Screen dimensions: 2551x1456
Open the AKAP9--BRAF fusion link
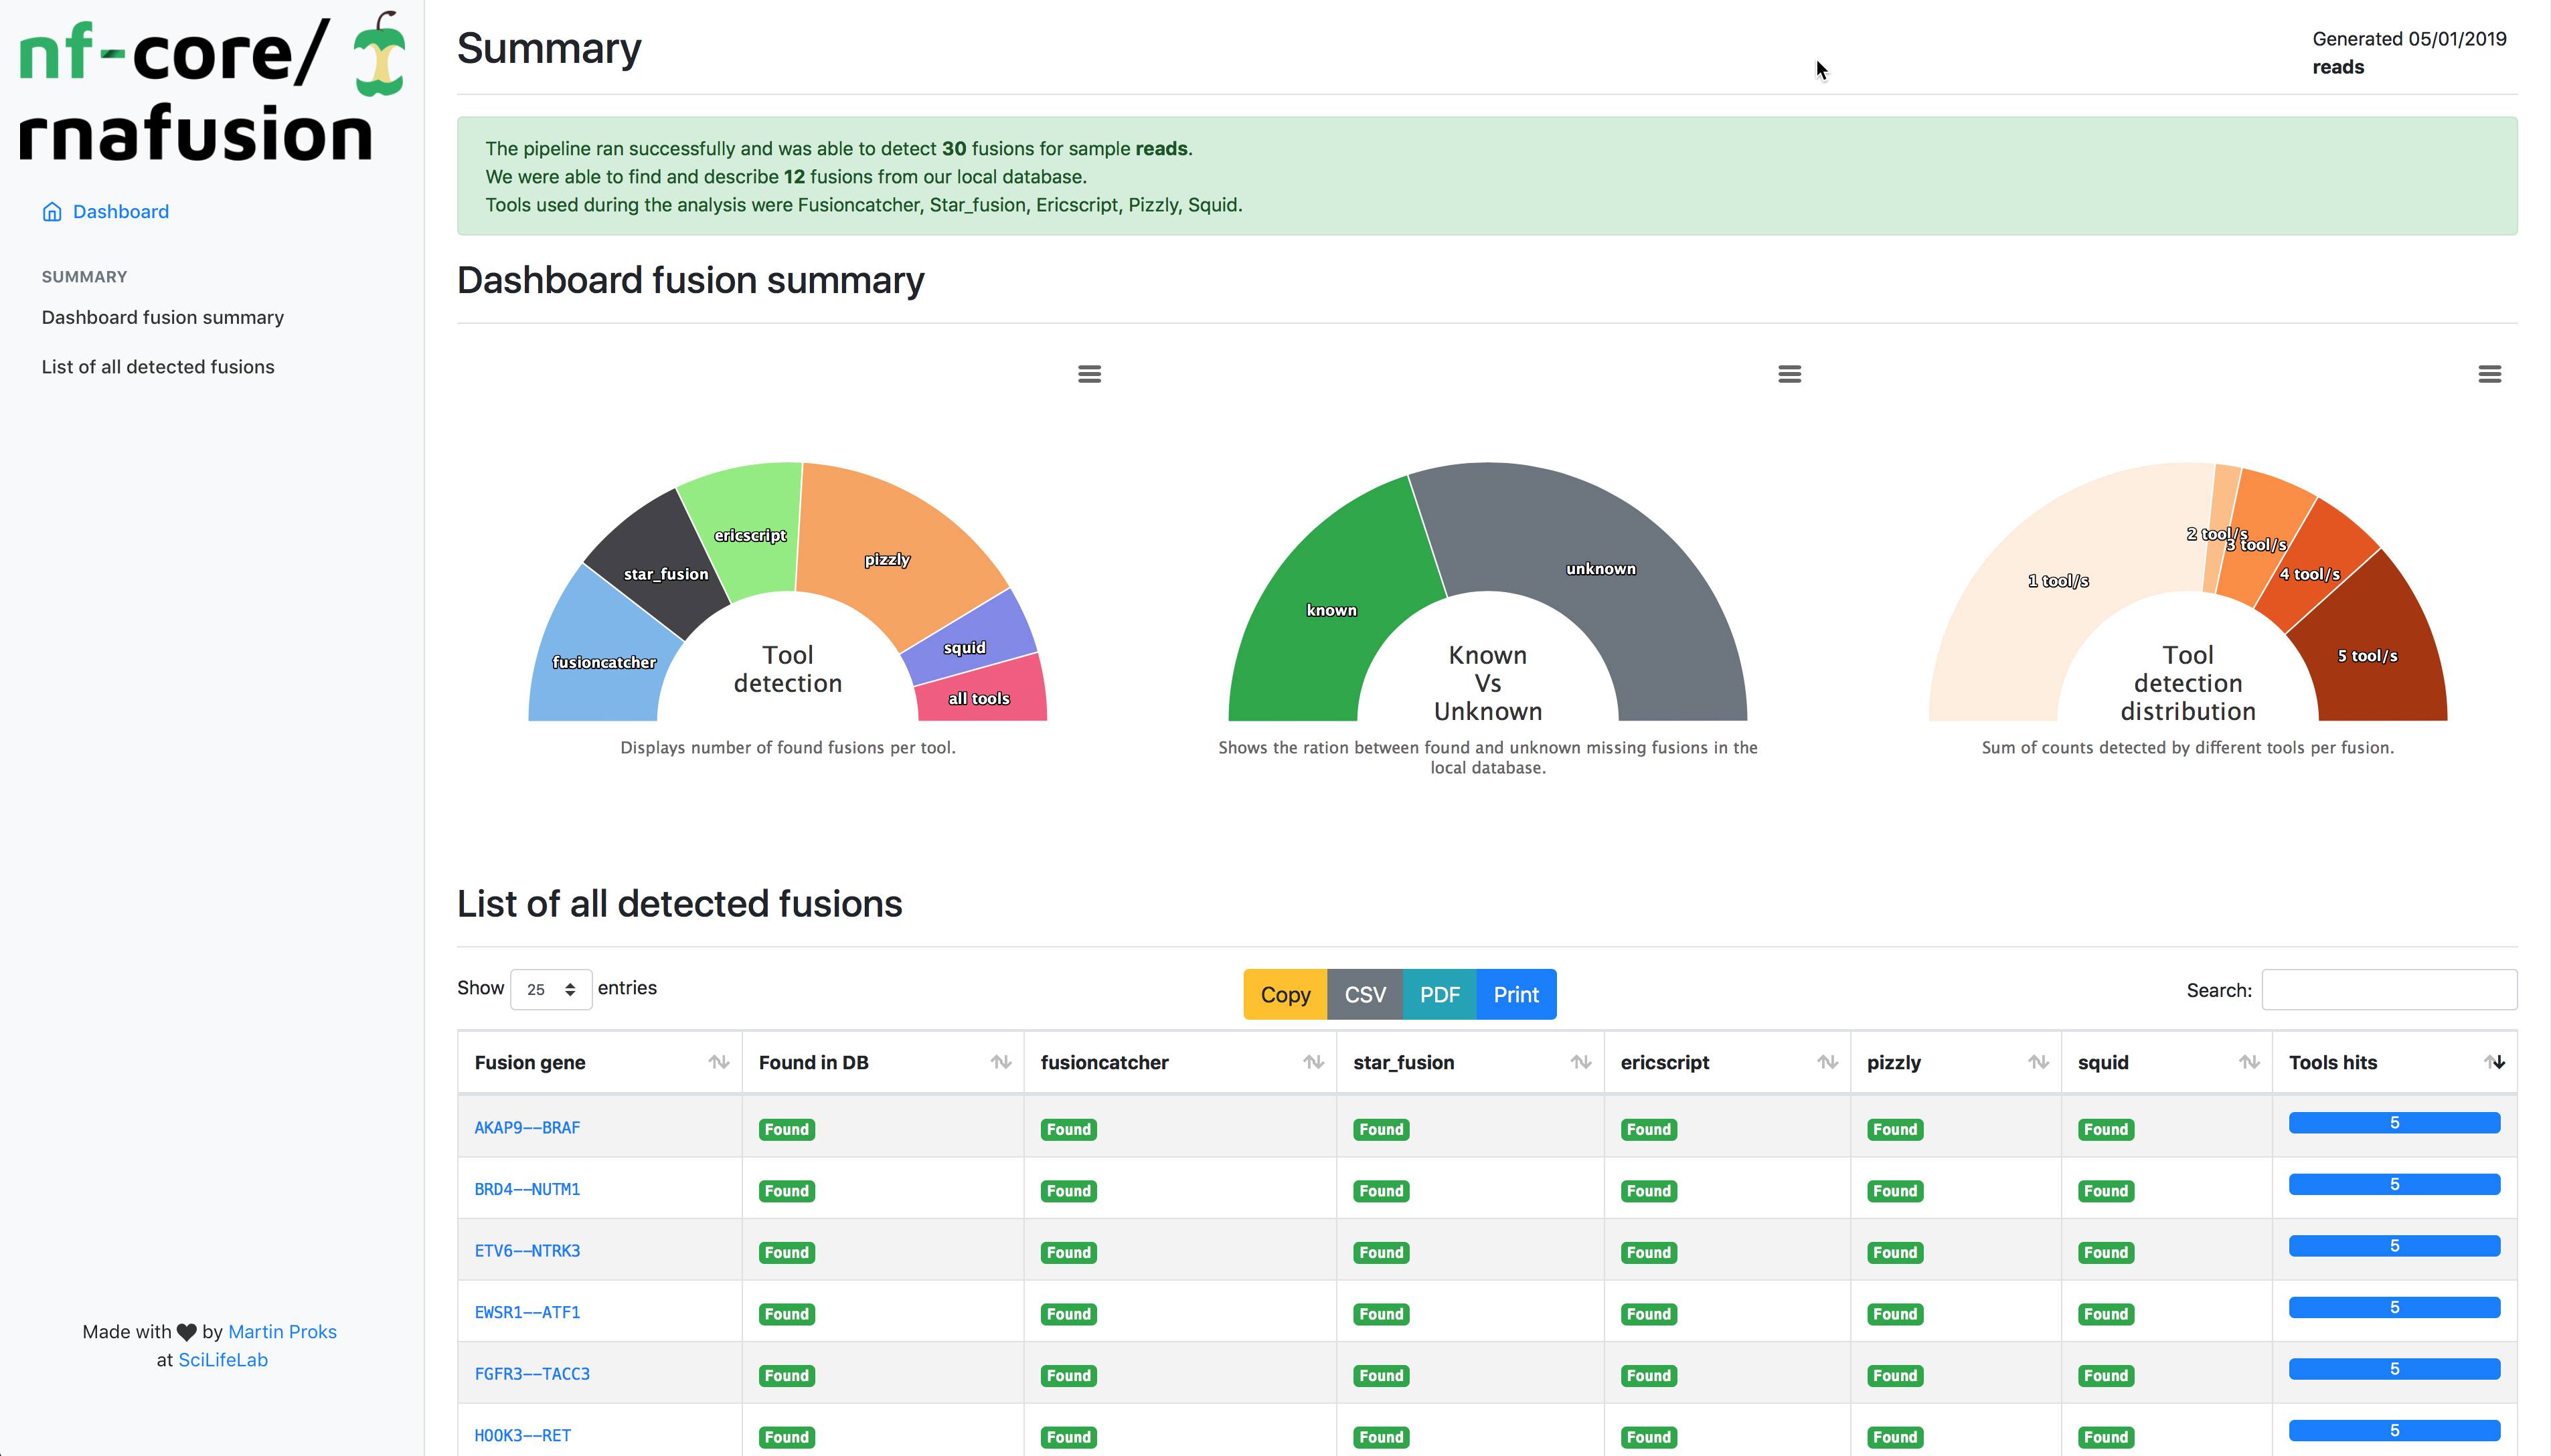(526, 1127)
